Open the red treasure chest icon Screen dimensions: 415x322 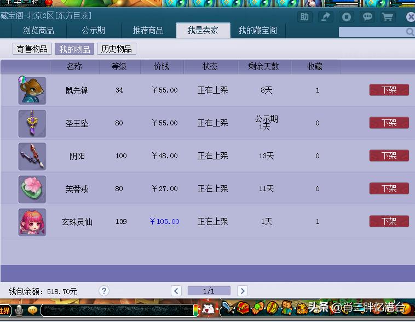click(242, 308)
